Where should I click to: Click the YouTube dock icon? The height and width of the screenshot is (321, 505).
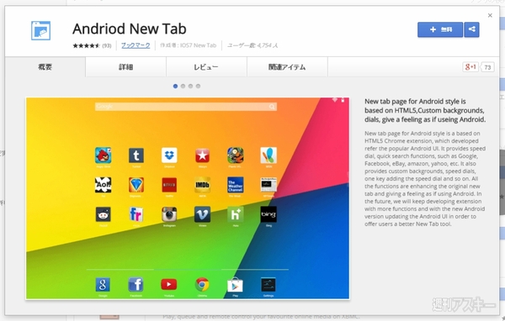[x=169, y=285]
